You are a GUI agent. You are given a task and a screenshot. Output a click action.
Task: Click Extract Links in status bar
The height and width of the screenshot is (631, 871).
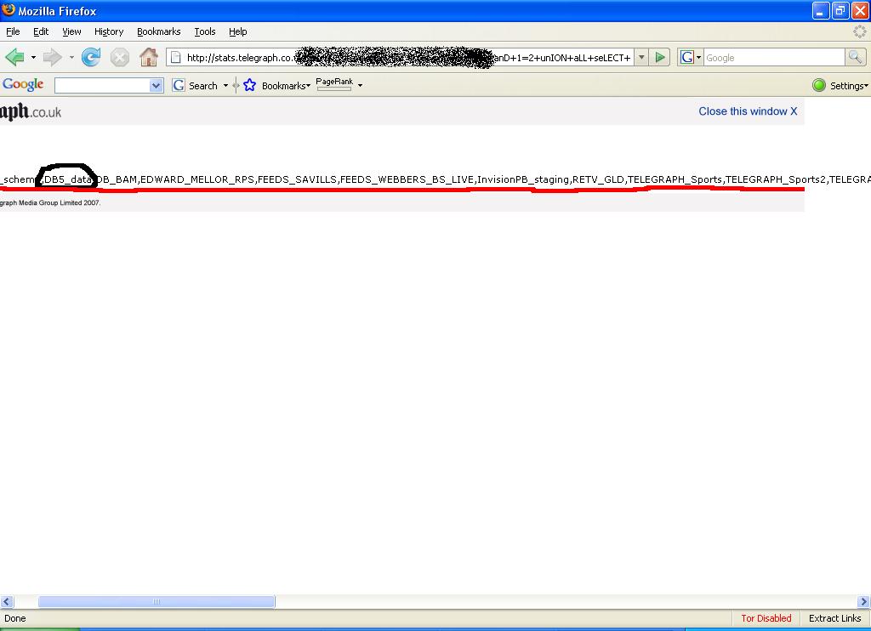click(835, 618)
